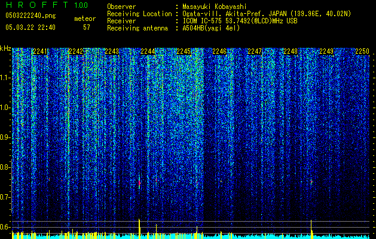Click the Receiver label
The width and height of the screenshot is (376, 239).
coord(121,21)
